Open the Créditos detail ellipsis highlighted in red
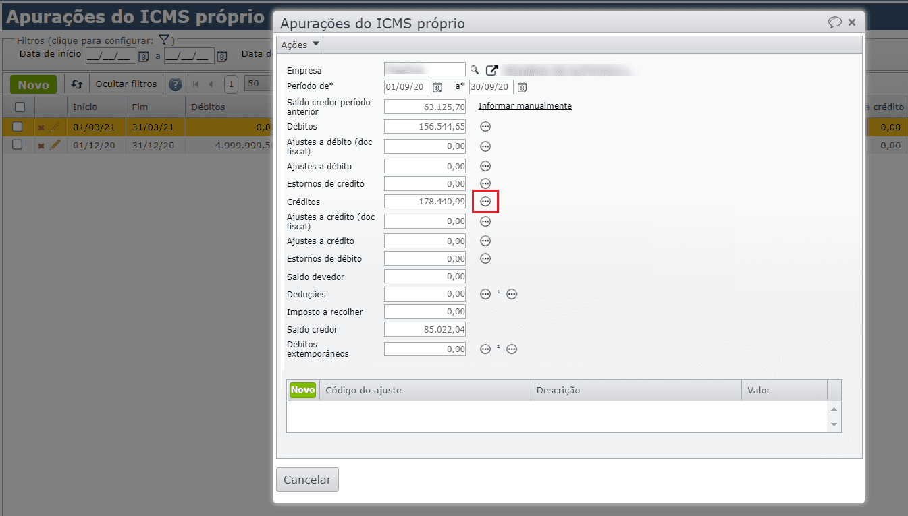 485,200
